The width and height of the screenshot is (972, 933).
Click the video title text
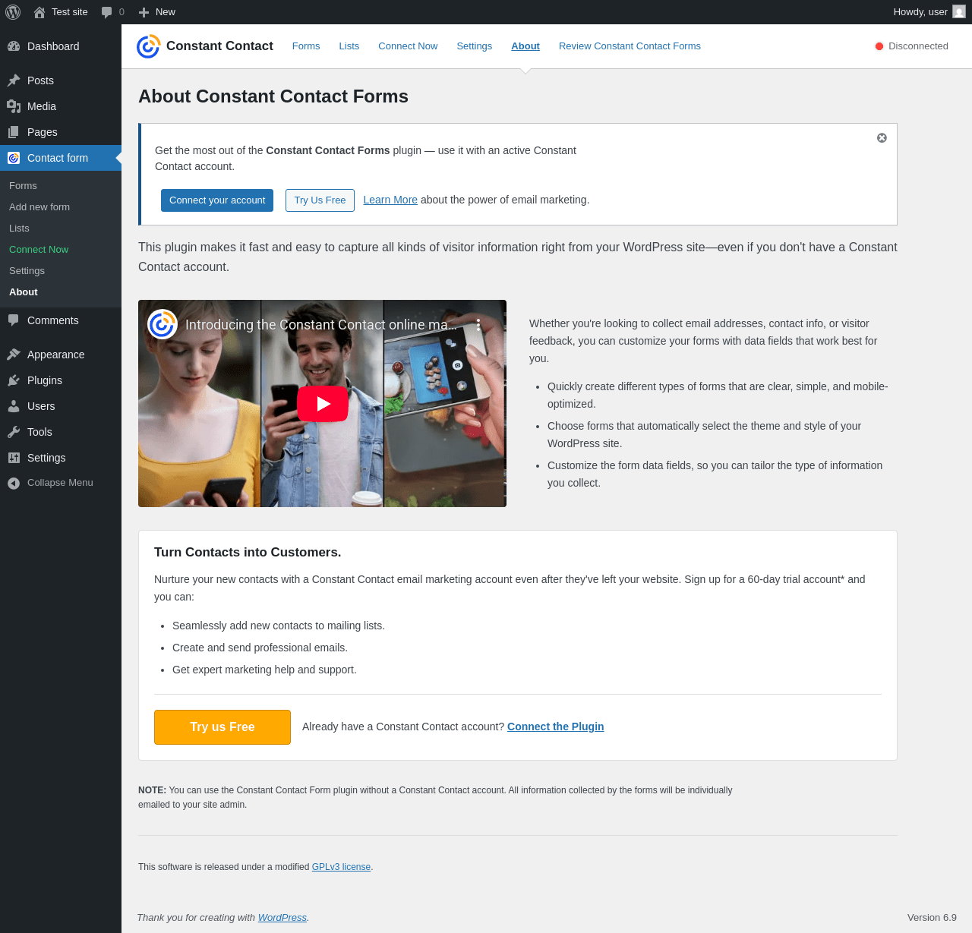click(x=321, y=325)
